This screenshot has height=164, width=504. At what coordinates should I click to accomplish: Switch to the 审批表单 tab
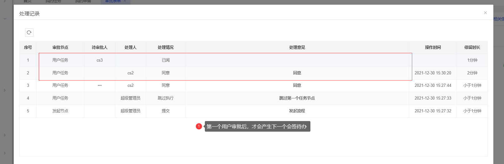pos(113,1)
